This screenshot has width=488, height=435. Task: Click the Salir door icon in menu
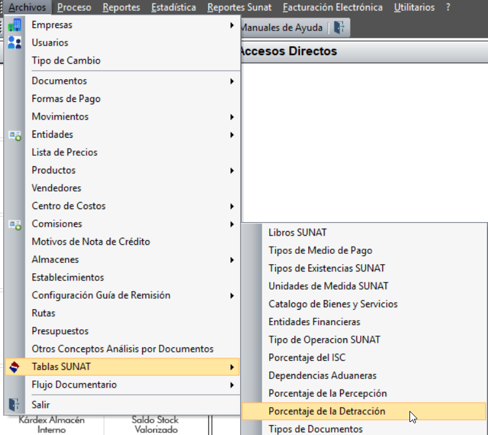[14, 404]
